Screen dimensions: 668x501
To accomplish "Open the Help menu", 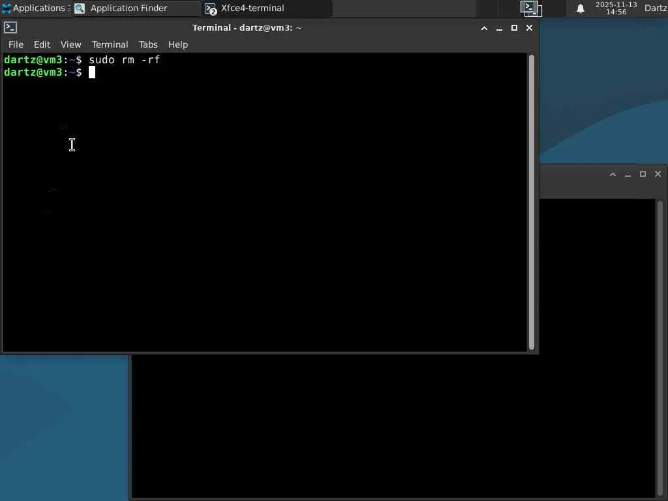I will [x=178, y=44].
